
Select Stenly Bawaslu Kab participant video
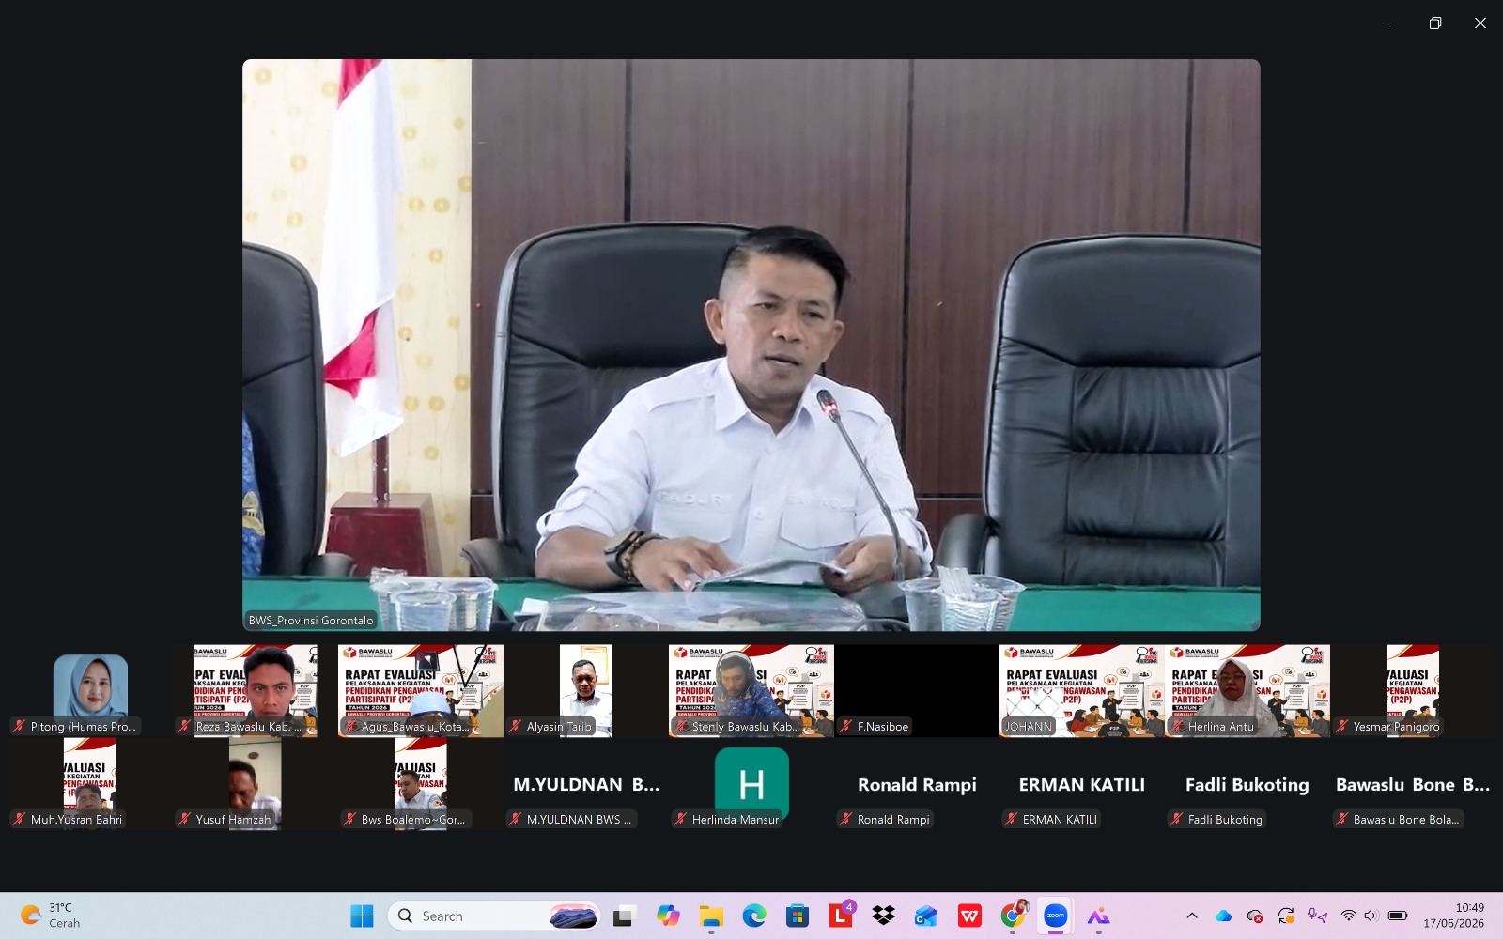(751, 690)
